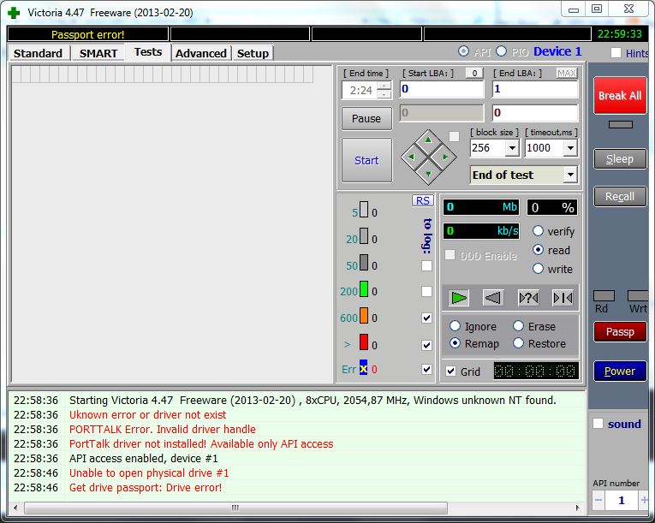Click the left arrow on navigation diamond

point(411,157)
